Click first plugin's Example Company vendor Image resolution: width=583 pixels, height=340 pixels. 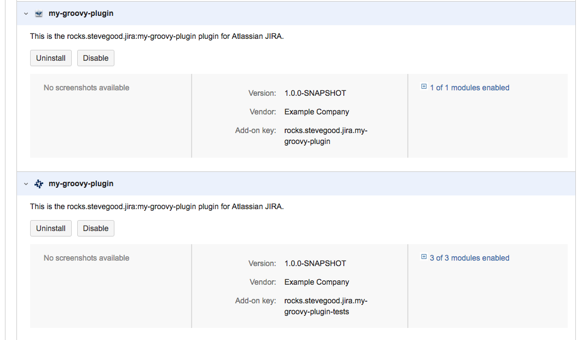point(317,112)
